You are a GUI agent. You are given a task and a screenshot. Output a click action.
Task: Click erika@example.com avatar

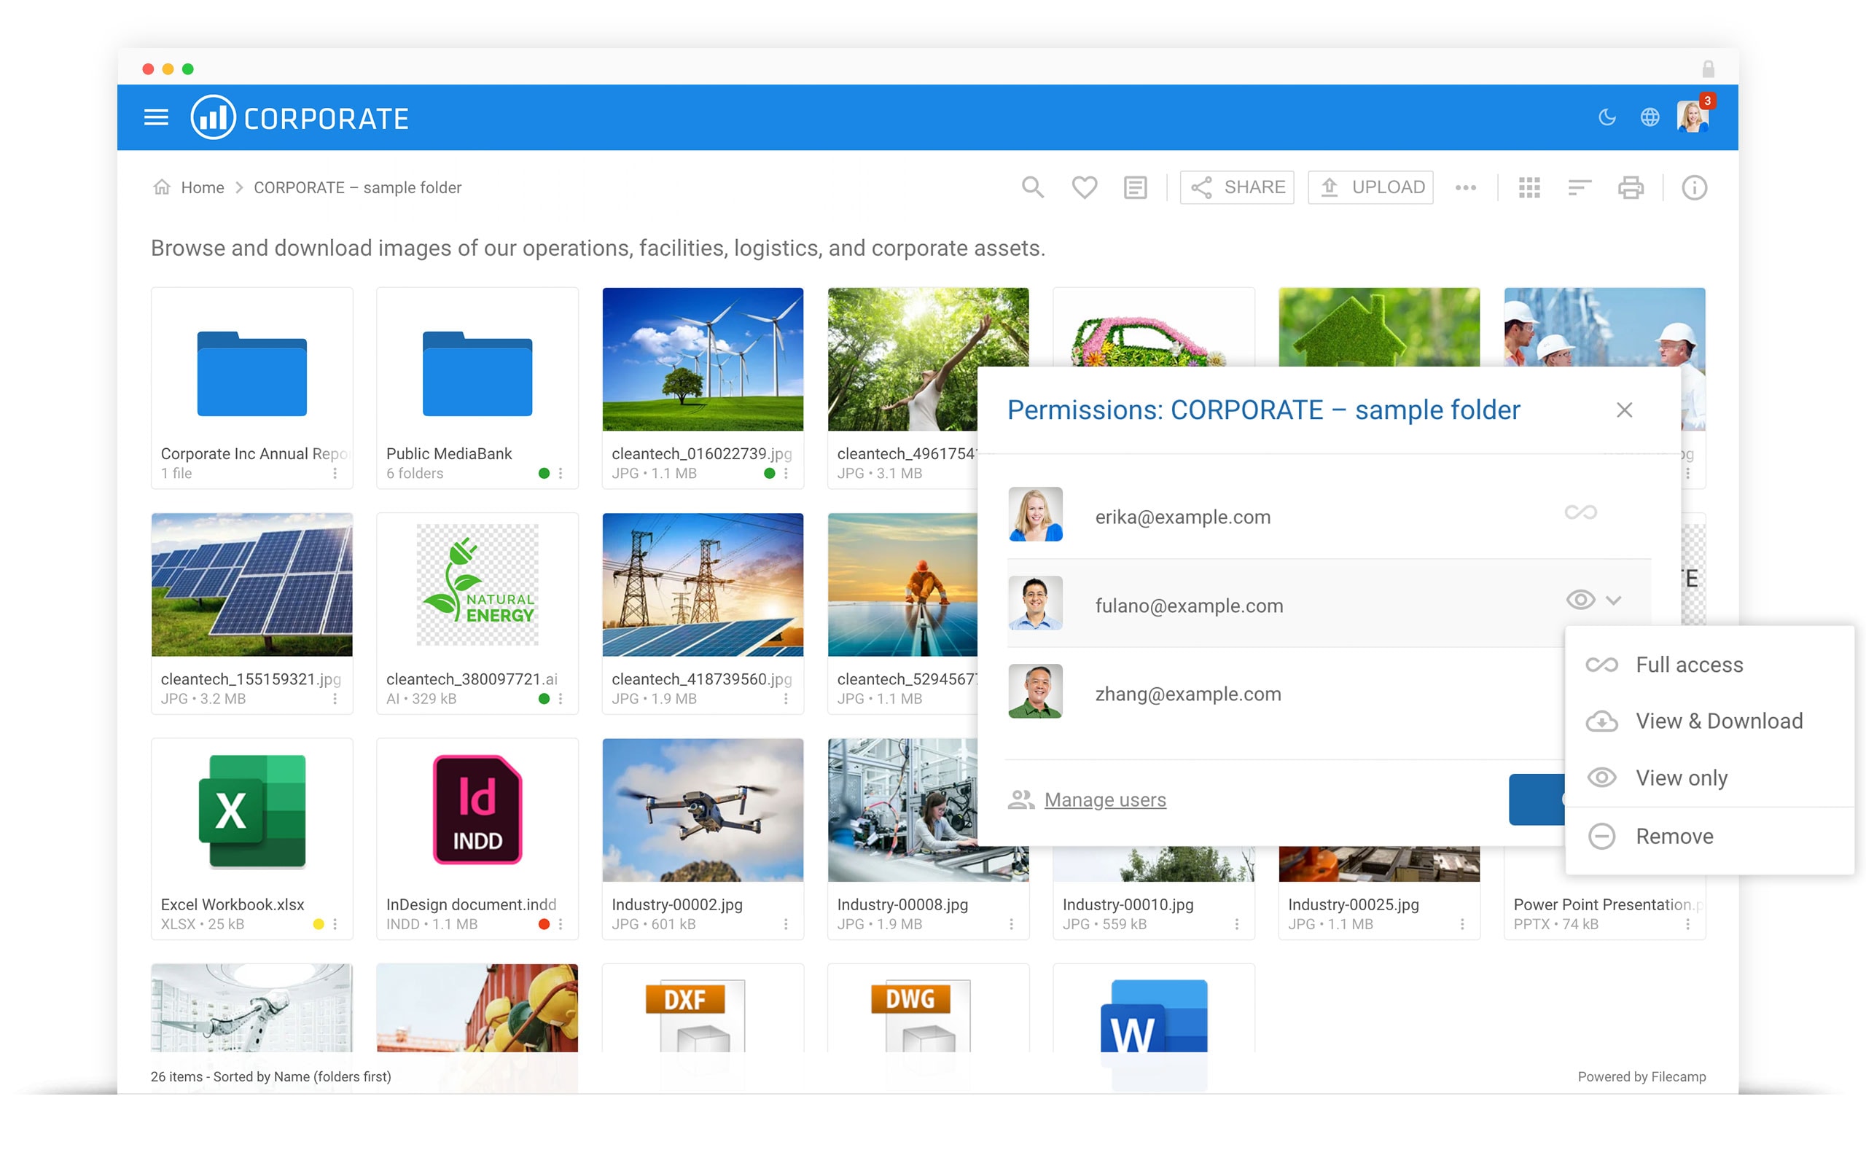tap(1035, 514)
